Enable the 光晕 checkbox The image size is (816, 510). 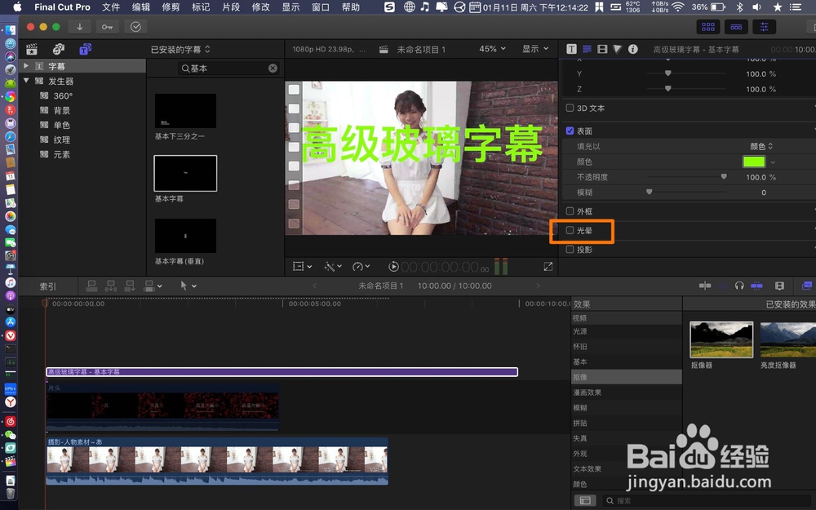[570, 230]
